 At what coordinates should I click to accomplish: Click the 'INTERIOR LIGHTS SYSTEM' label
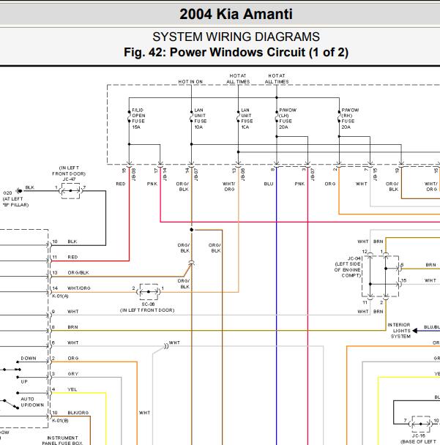[399, 331]
